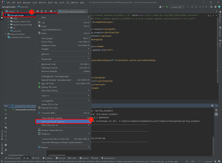The width and height of the screenshot is (222, 163).
Task: Close the pom.xml editor tab
Action: coord(86,11)
